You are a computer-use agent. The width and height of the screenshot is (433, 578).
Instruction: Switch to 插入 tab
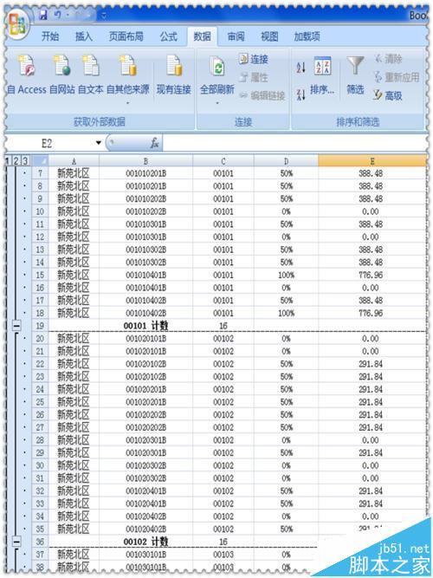84,36
